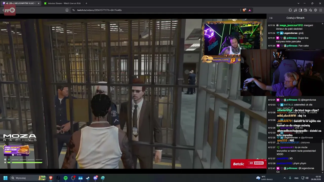This screenshot has width=324, height=182.
Task: Open mega_jaszczur1312's chat profile
Action: pos(291,25)
